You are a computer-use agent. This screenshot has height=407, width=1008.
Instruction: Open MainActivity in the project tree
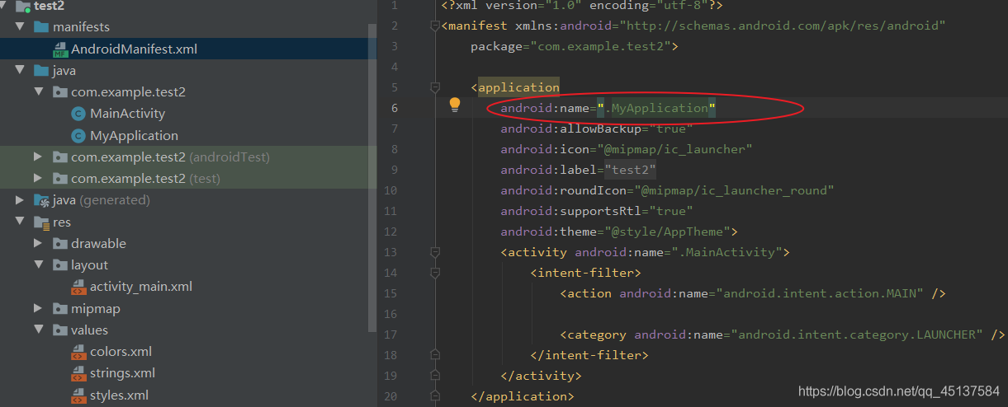(x=127, y=114)
